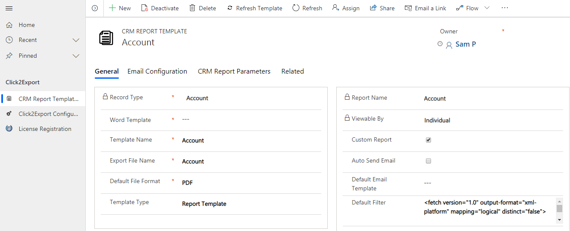
Task: Click the Deactivate button label
Action: 165,8
